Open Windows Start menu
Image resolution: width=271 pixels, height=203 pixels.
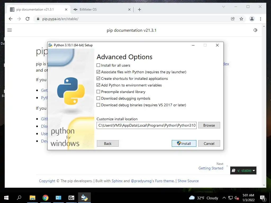pyautogui.click(x=6, y=198)
